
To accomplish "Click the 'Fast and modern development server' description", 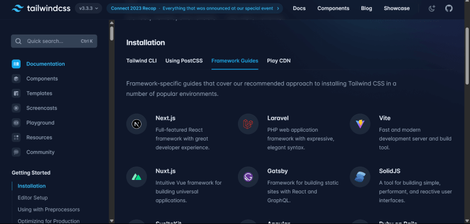I will coord(415,139).
